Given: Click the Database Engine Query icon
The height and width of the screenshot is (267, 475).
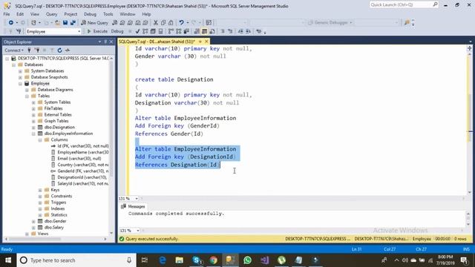Looking at the screenshot, I should click(115, 23).
